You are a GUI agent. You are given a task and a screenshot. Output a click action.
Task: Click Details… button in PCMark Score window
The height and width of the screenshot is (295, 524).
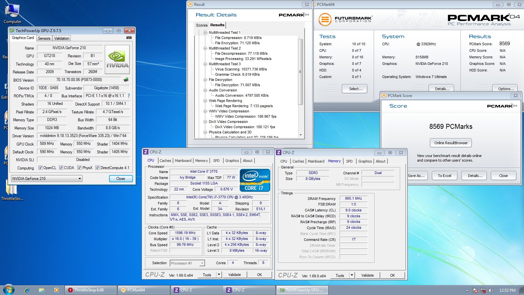coord(475,176)
